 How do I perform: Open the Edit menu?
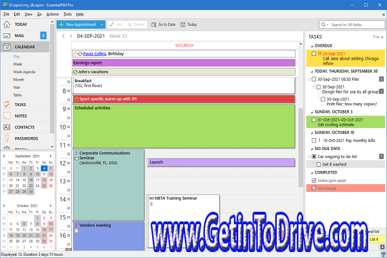17,15
